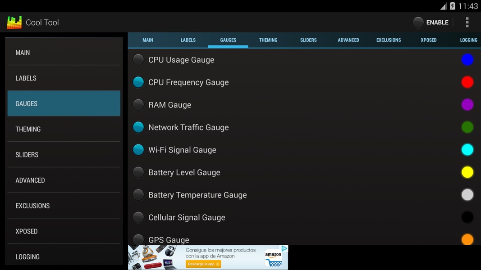The width and height of the screenshot is (481, 270).
Task: Tap the Cool Tool app logo icon
Action: point(14,22)
